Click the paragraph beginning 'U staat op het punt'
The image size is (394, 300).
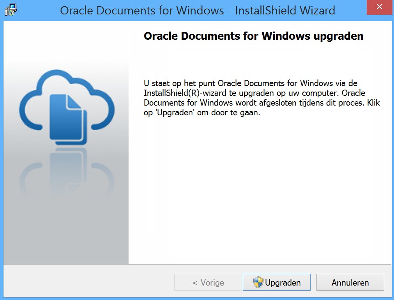point(261,98)
